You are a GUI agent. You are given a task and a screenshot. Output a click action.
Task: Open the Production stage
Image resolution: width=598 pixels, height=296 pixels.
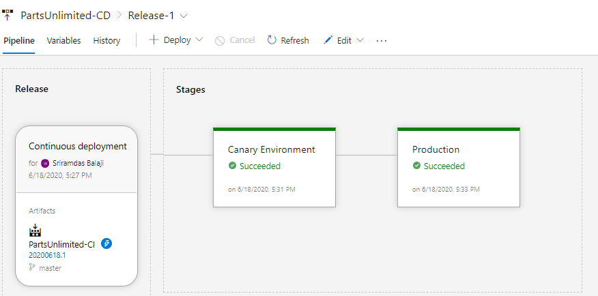click(459, 168)
